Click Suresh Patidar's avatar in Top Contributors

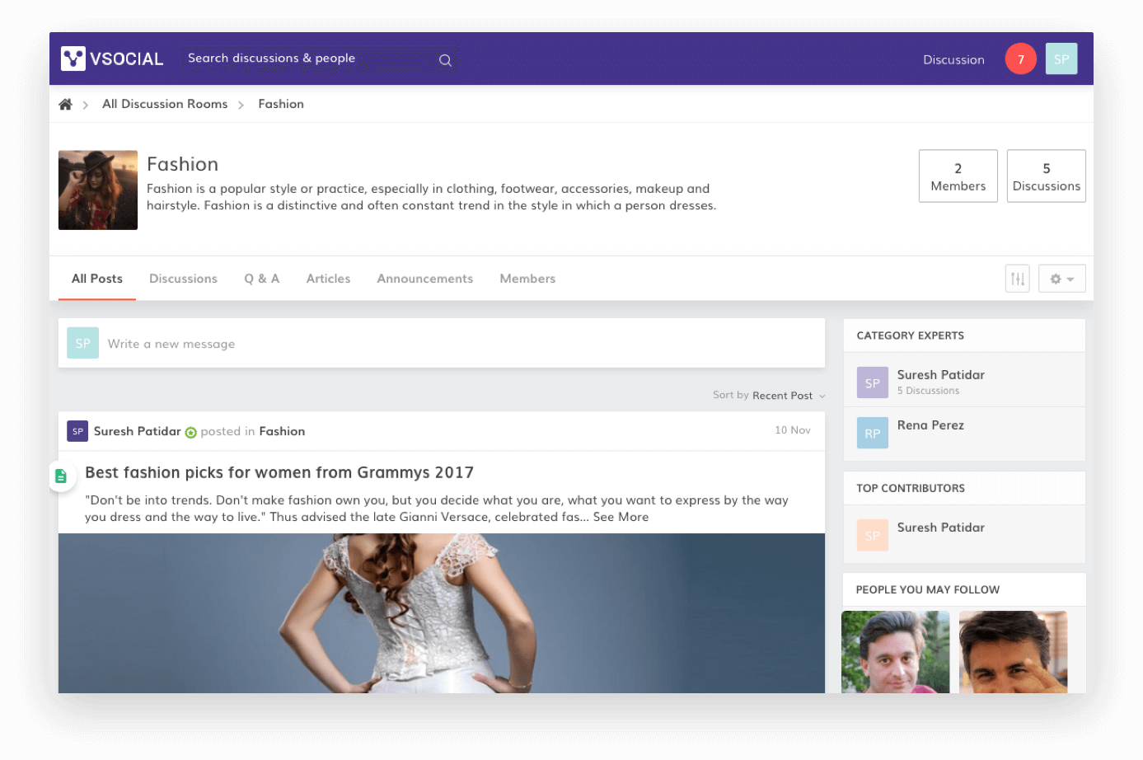(x=872, y=535)
